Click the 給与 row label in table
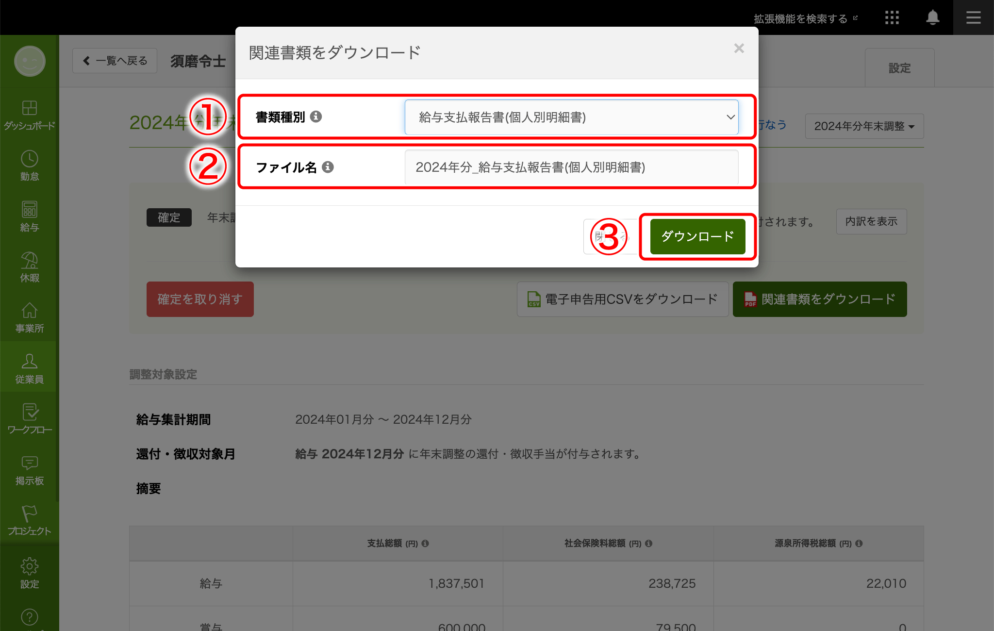This screenshot has width=994, height=631. 211,583
